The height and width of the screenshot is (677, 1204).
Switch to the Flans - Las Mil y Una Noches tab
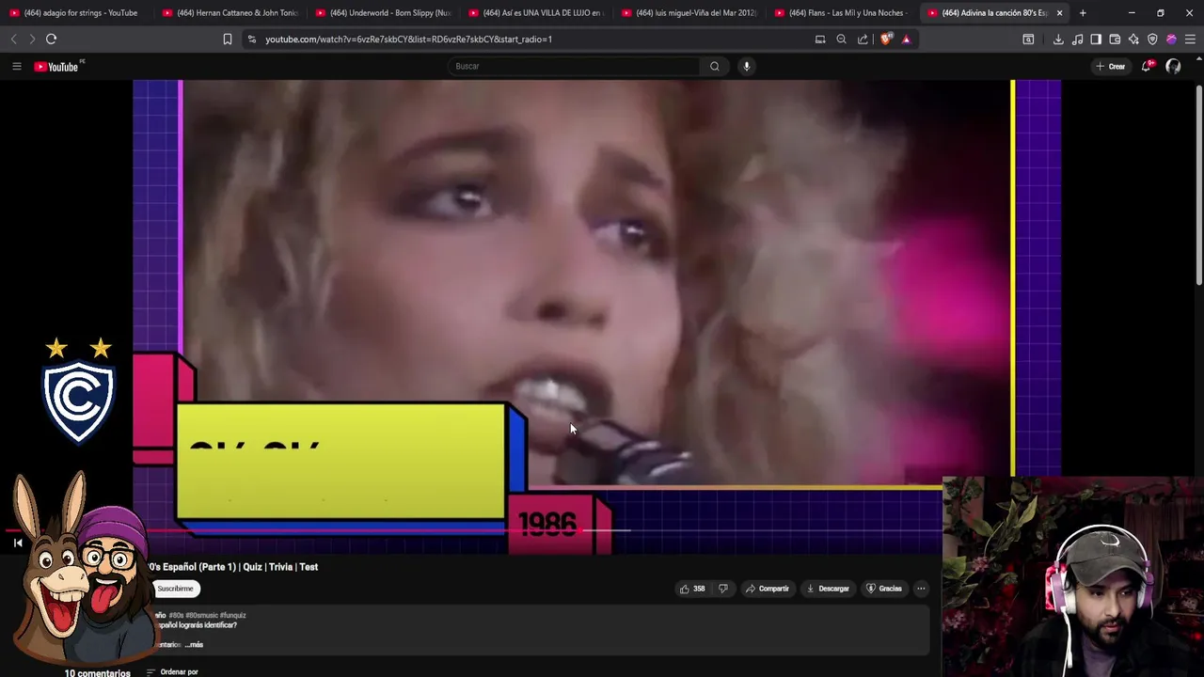(x=843, y=13)
